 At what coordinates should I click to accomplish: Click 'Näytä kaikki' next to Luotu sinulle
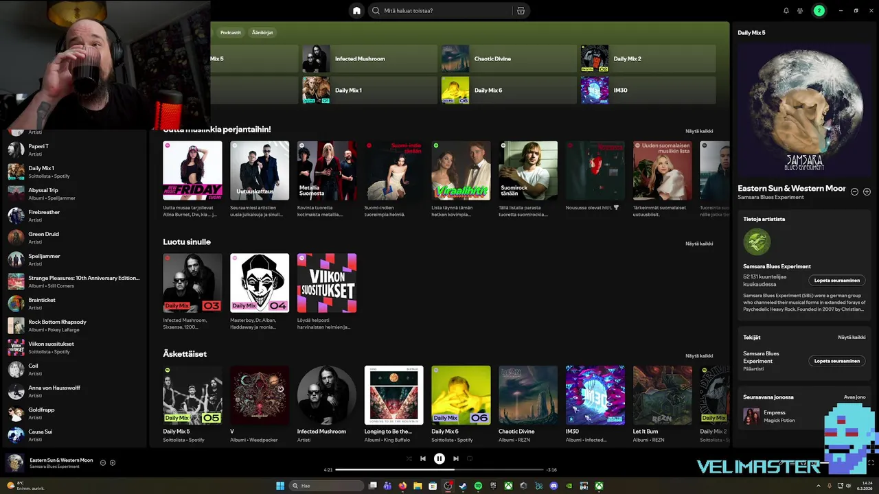pyautogui.click(x=699, y=244)
